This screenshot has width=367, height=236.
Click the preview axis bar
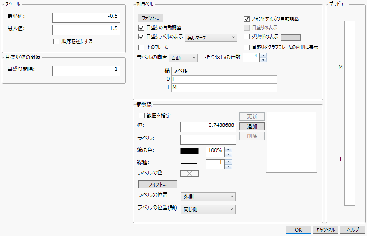pos(350,113)
